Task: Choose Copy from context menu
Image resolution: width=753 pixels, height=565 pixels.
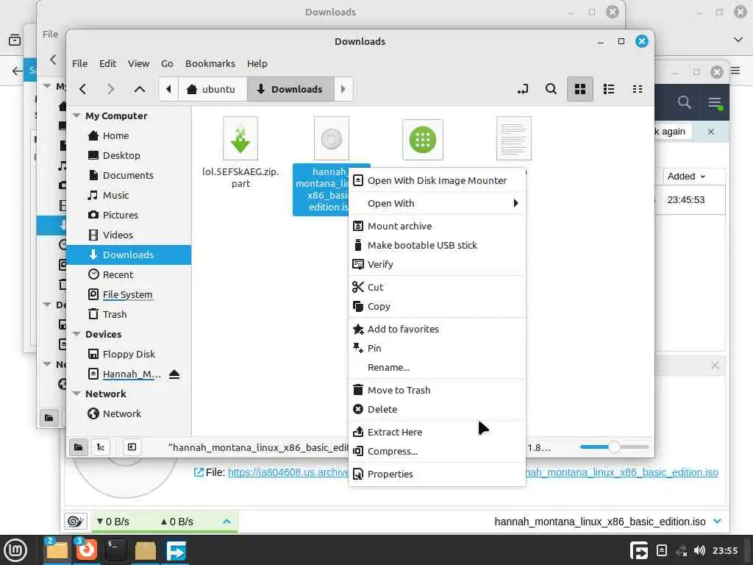Action: pos(437,307)
